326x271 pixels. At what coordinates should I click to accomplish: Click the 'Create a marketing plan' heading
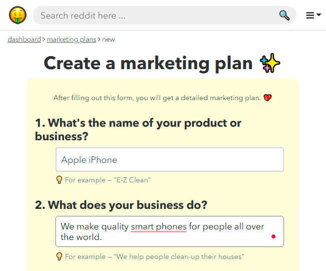(148, 63)
